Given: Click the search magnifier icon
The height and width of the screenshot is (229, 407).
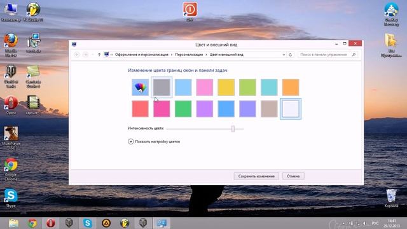Looking at the screenshot, I should 354,55.
